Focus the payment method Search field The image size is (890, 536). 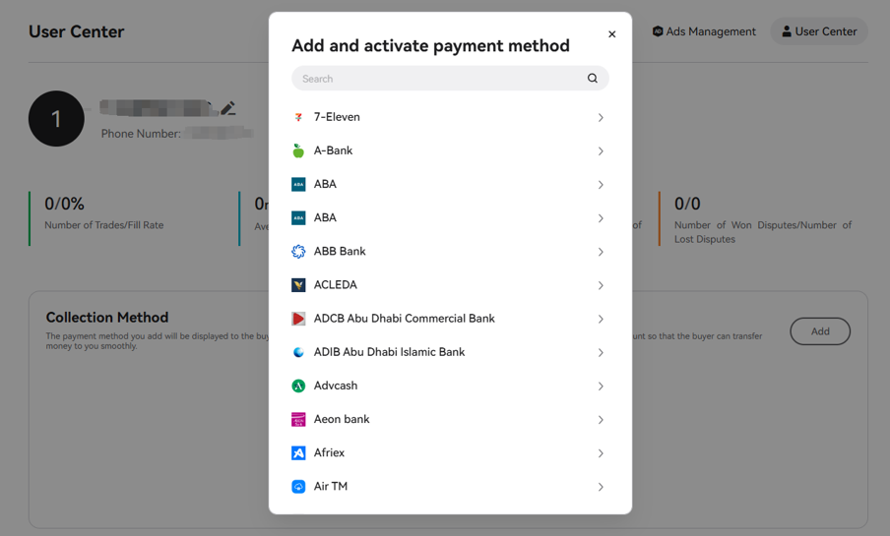pos(450,79)
